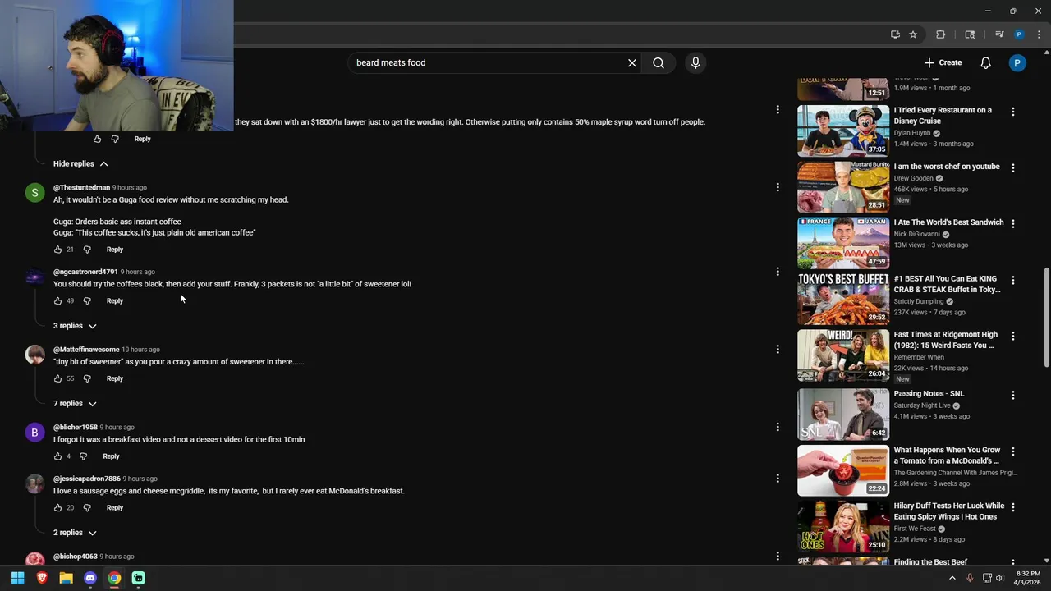Open Windows Start menu
This screenshot has height=591, width=1051.
[17, 578]
